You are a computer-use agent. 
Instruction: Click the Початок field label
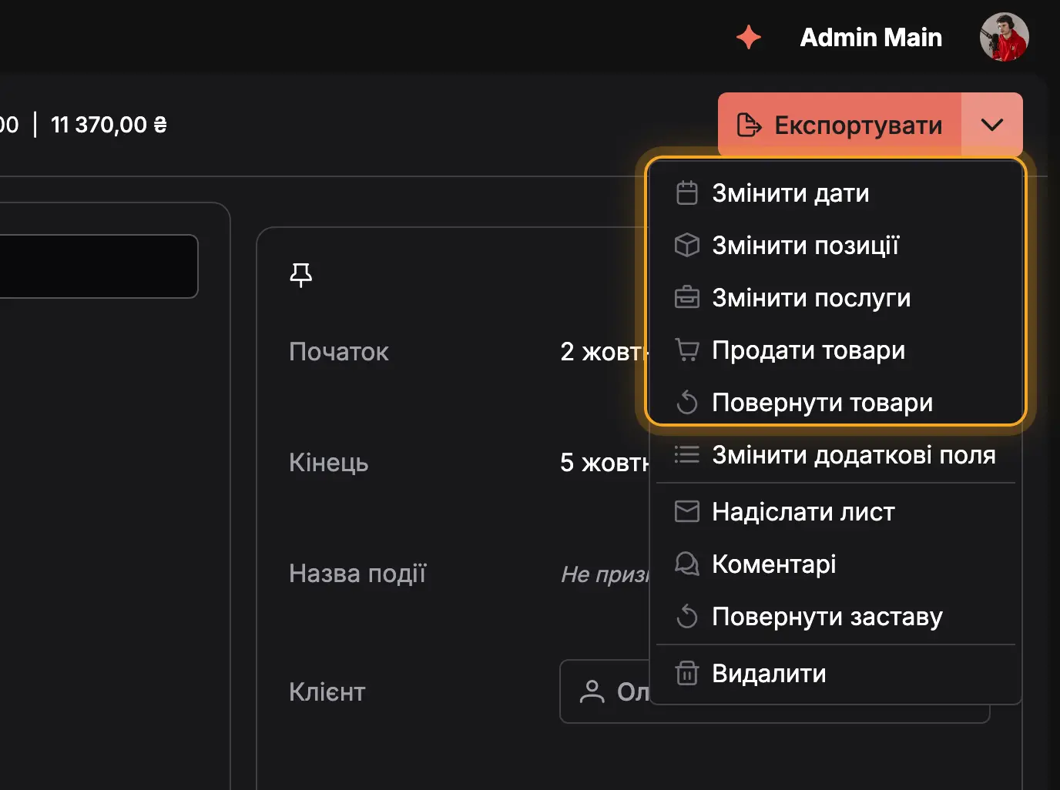tap(339, 352)
